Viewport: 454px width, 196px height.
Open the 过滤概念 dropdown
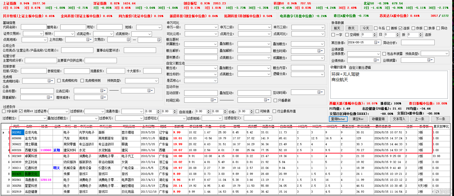pos(45,118)
